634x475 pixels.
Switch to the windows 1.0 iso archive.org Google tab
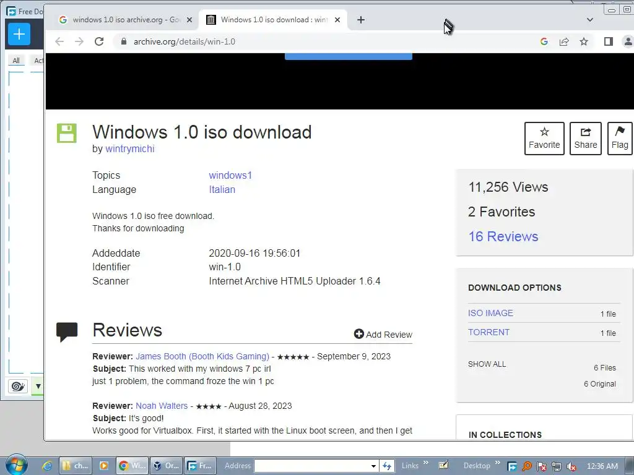click(126, 20)
